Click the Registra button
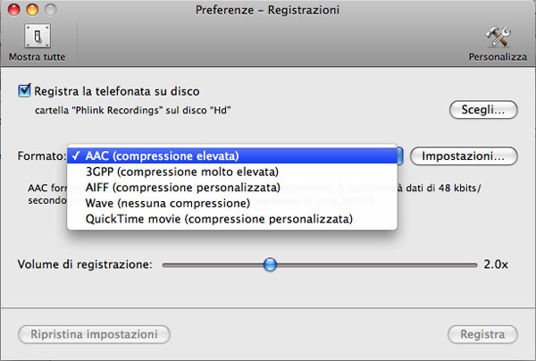The image size is (536, 361). click(482, 335)
